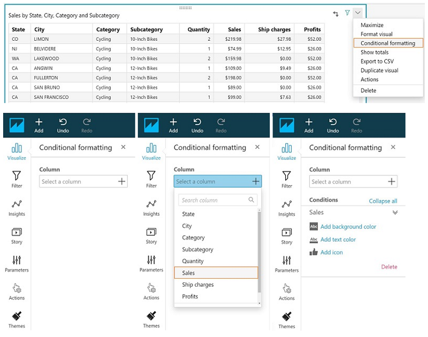Click the funnel filter icon in the visual header
This screenshot has width=428, height=337.
(x=347, y=13)
